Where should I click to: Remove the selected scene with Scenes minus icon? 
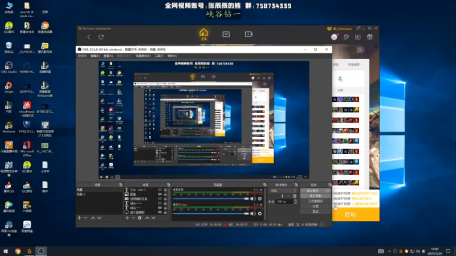click(x=85, y=218)
